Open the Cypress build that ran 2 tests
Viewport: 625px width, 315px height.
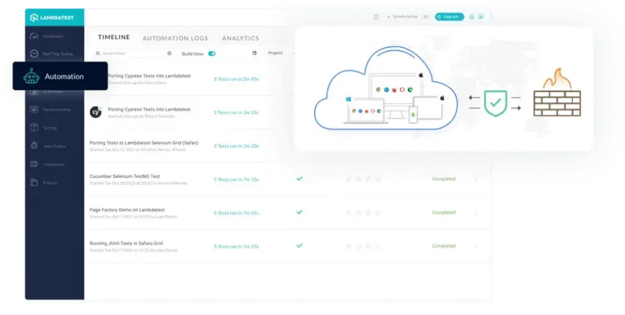click(149, 109)
